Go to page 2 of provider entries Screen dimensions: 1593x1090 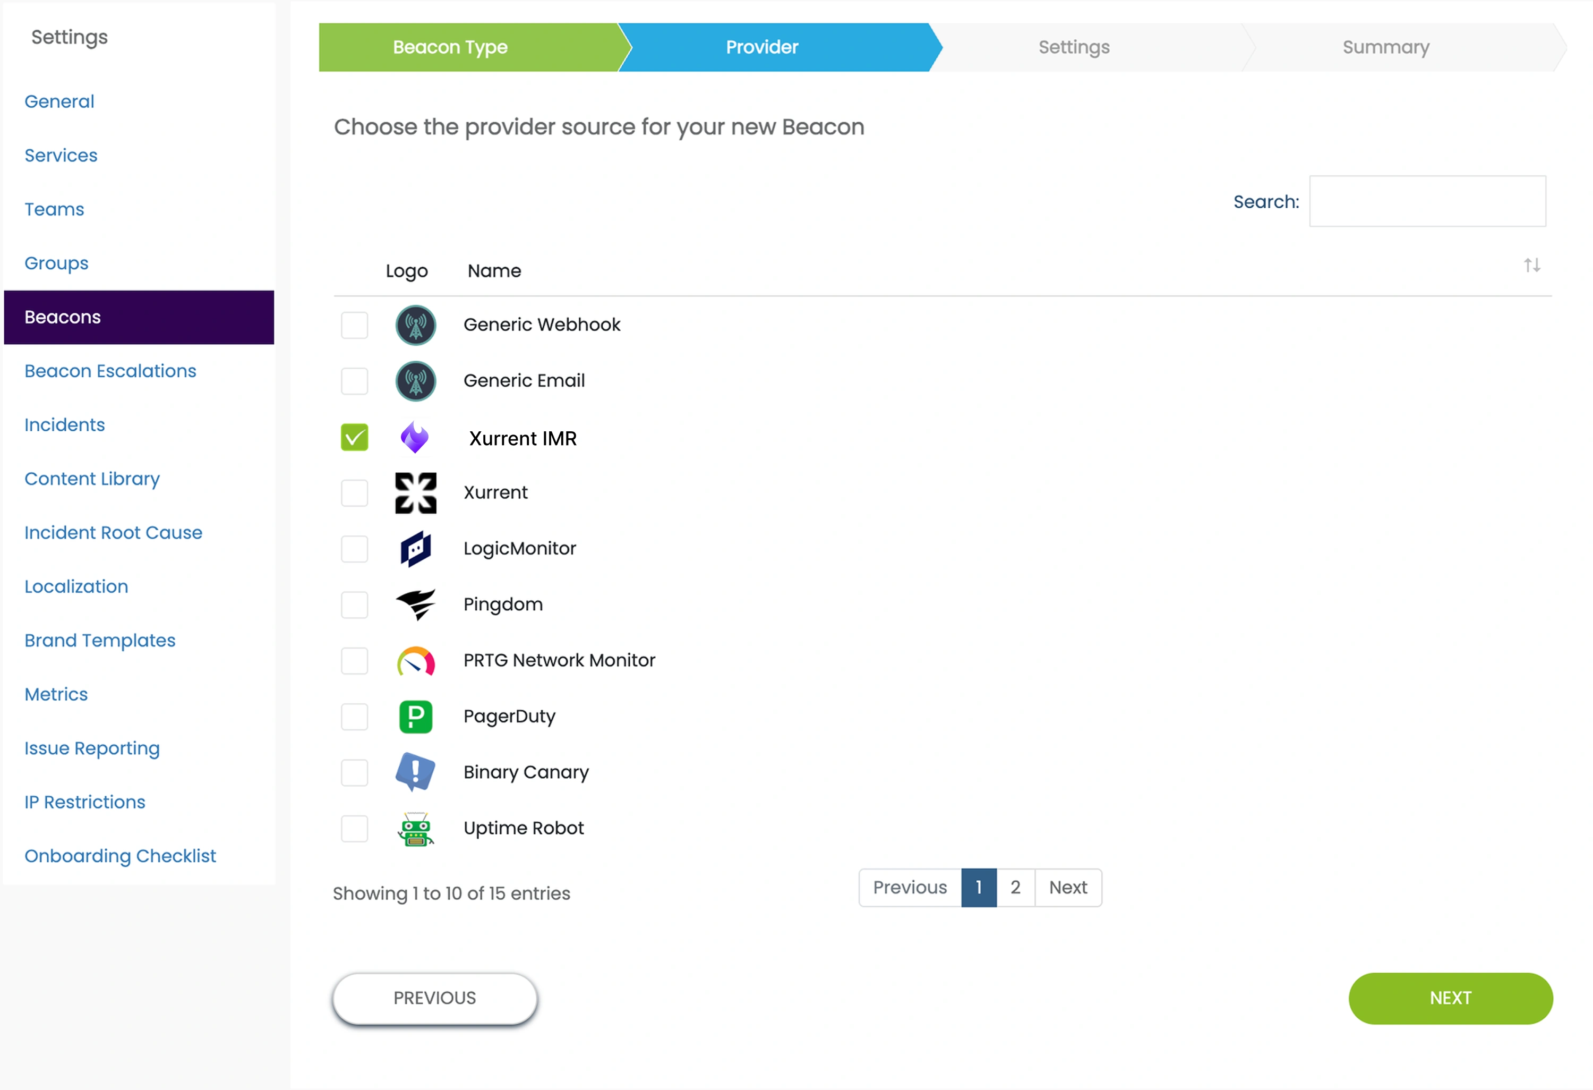1015,888
